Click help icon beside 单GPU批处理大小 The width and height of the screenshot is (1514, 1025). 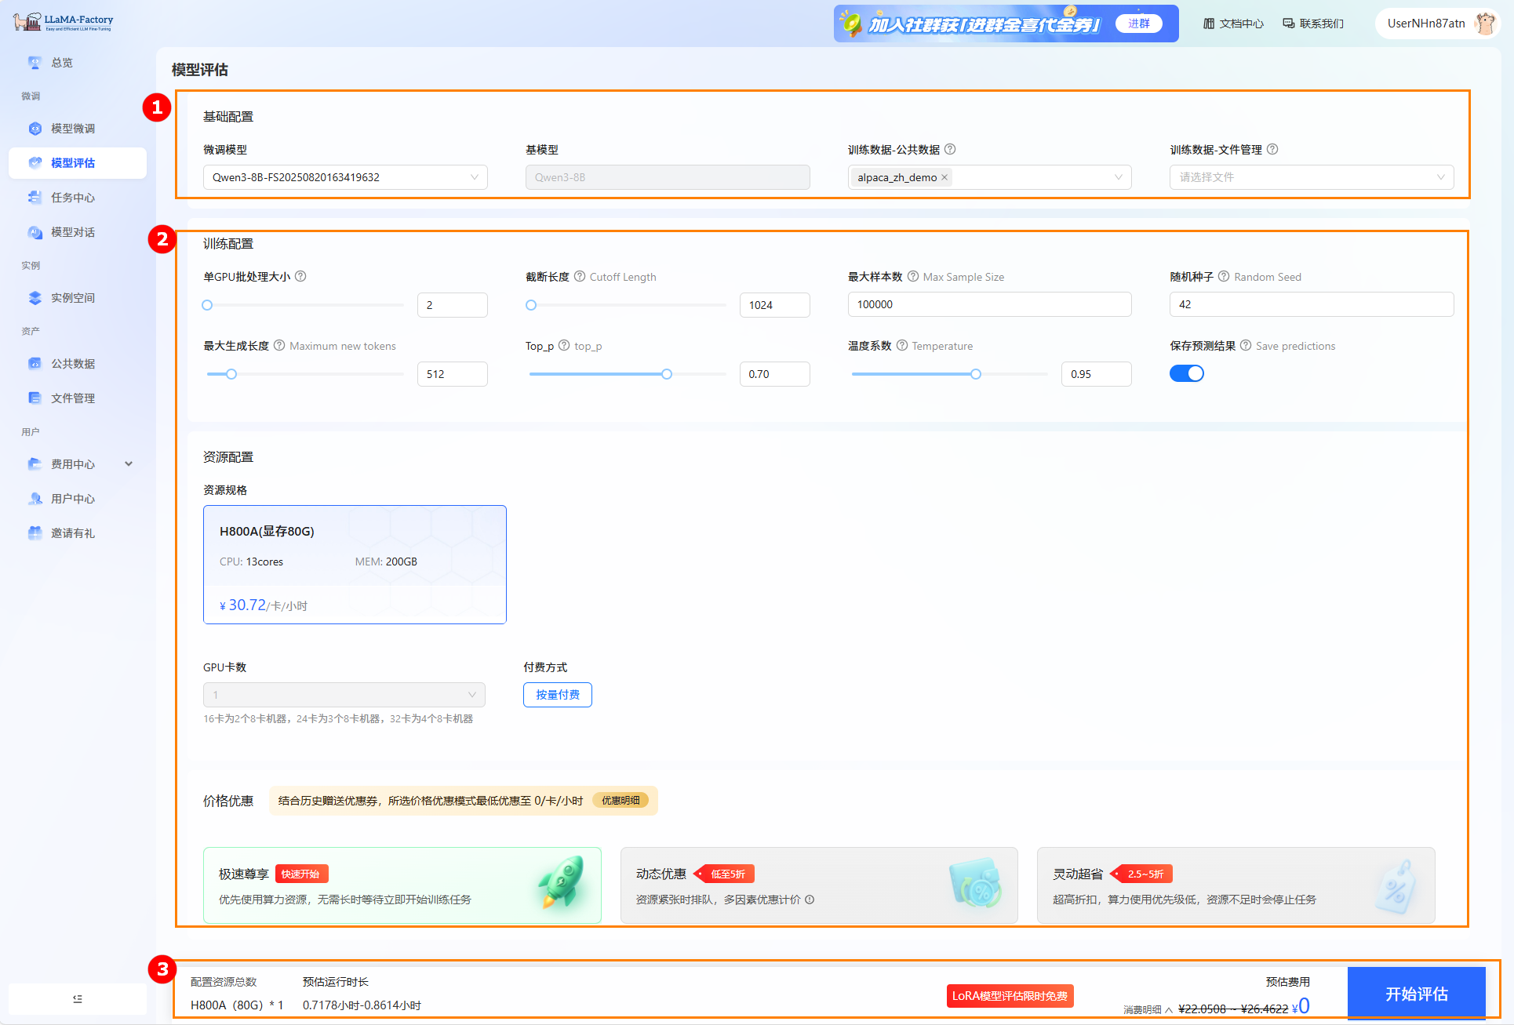tap(300, 277)
